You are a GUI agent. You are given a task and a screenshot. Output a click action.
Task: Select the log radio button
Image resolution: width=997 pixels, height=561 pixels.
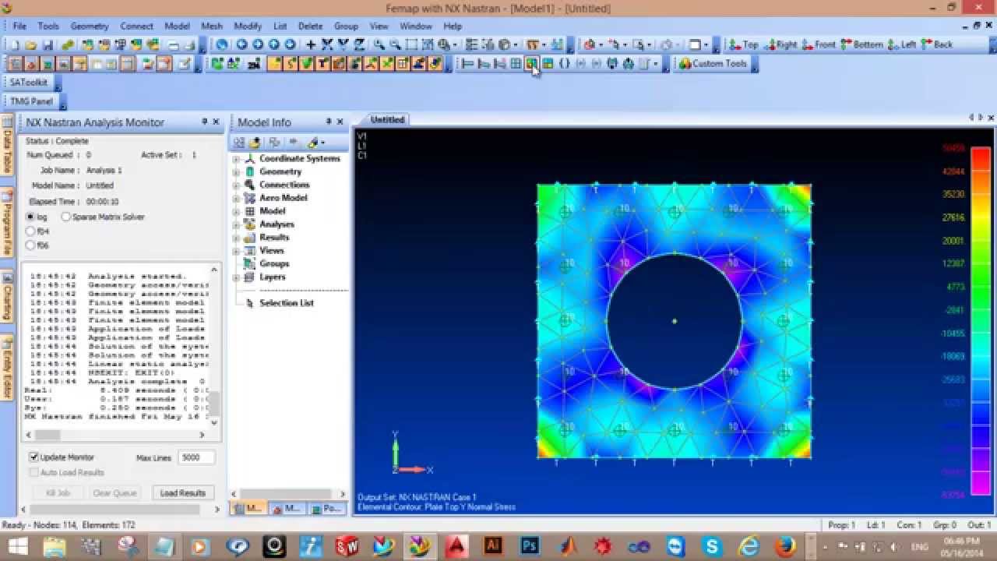pyautogui.click(x=31, y=217)
